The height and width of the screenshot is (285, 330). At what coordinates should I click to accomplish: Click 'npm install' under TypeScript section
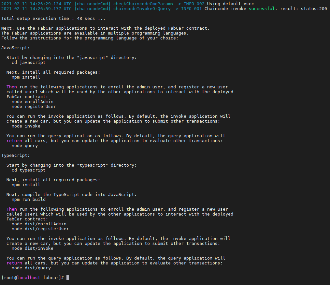(x=26, y=185)
